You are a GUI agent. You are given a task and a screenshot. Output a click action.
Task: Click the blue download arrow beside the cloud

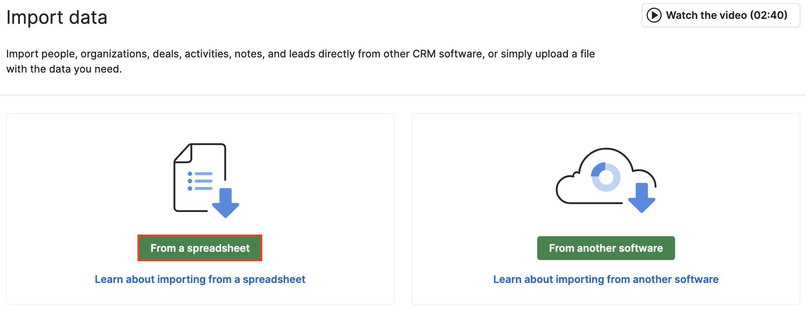641,198
